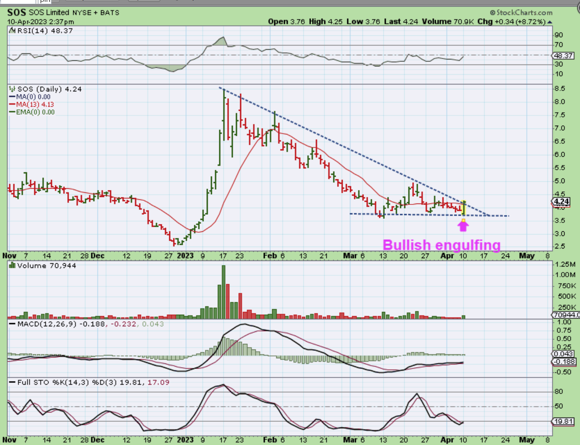The width and height of the screenshot is (580, 445).
Task: Click the SOS (Daily) price bar icon
Action: 13,89
